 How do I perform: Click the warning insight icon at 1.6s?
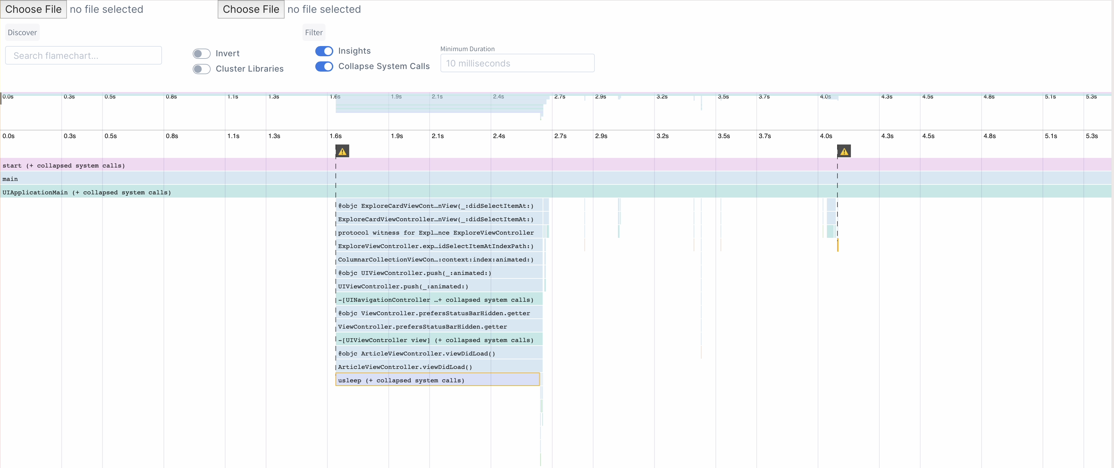pos(342,151)
